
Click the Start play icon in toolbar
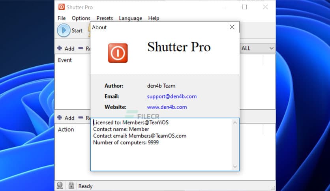coord(64,30)
